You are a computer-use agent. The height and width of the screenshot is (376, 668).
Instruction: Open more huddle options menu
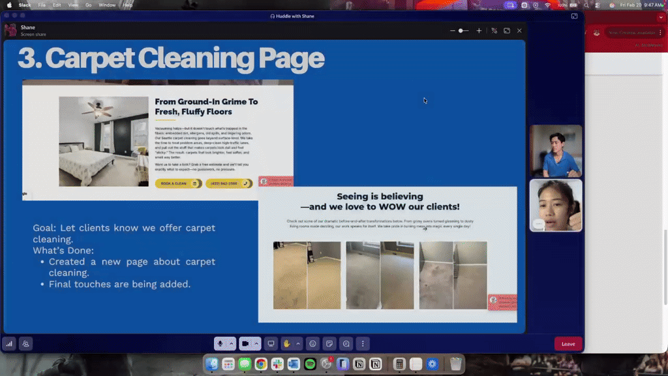click(x=363, y=343)
